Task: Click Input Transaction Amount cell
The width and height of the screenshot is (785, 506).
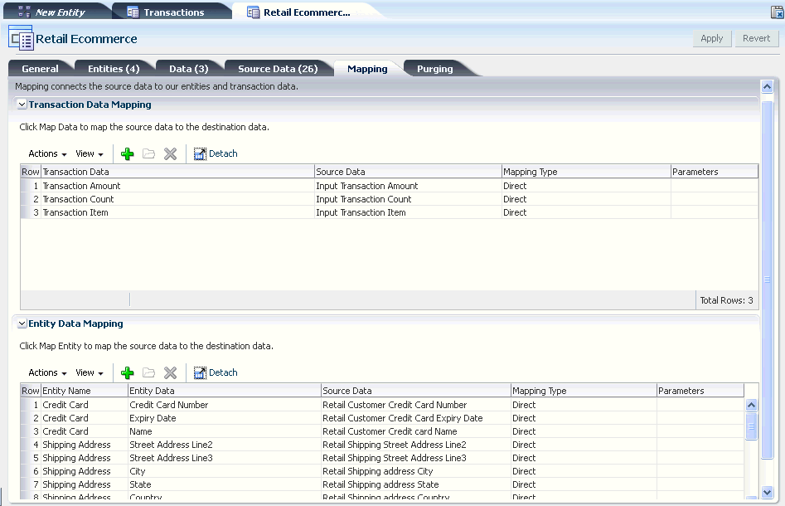Action: 408,186
